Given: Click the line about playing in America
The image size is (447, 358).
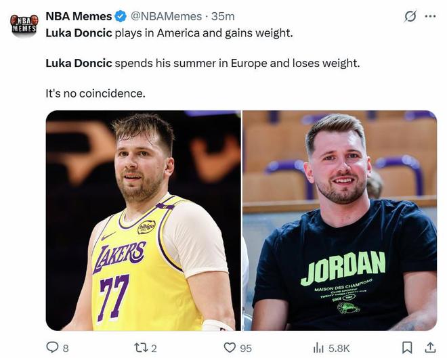Looking at the screenshot, I should [169, 32].
